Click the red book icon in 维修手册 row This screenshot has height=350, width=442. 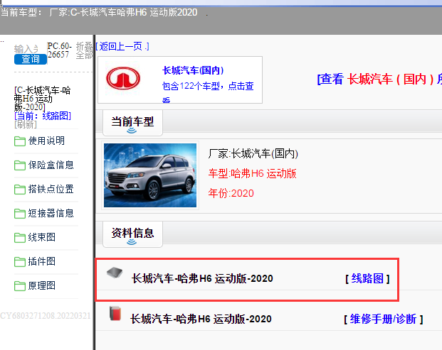(115, 313)
